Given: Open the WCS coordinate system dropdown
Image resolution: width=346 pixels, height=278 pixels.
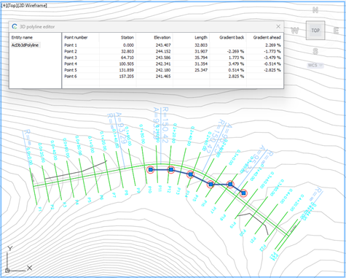Looking at the screenshot, I should [315, 65].
